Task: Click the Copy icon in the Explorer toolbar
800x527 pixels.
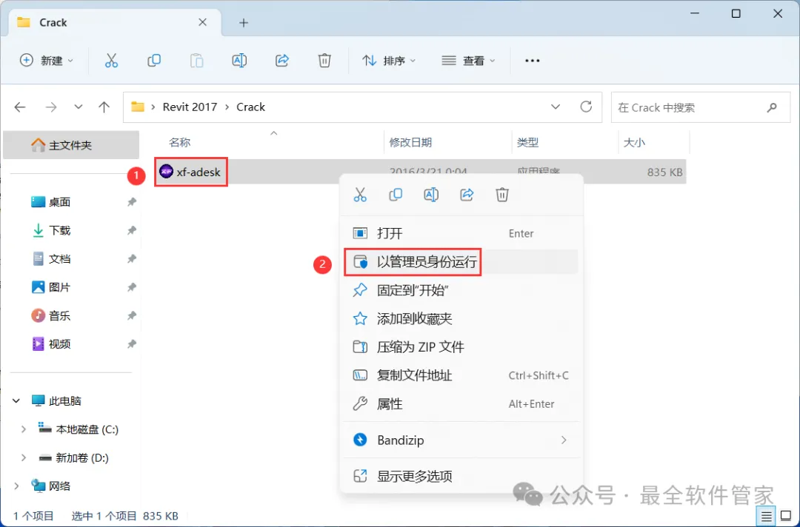Action: pos(153,61)
